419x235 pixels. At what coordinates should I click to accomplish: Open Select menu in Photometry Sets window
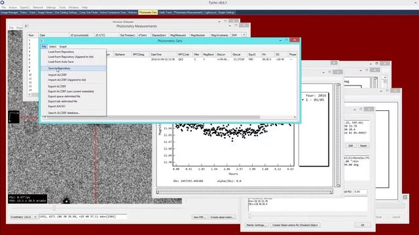pyautogui.click(x=52, y=46)
